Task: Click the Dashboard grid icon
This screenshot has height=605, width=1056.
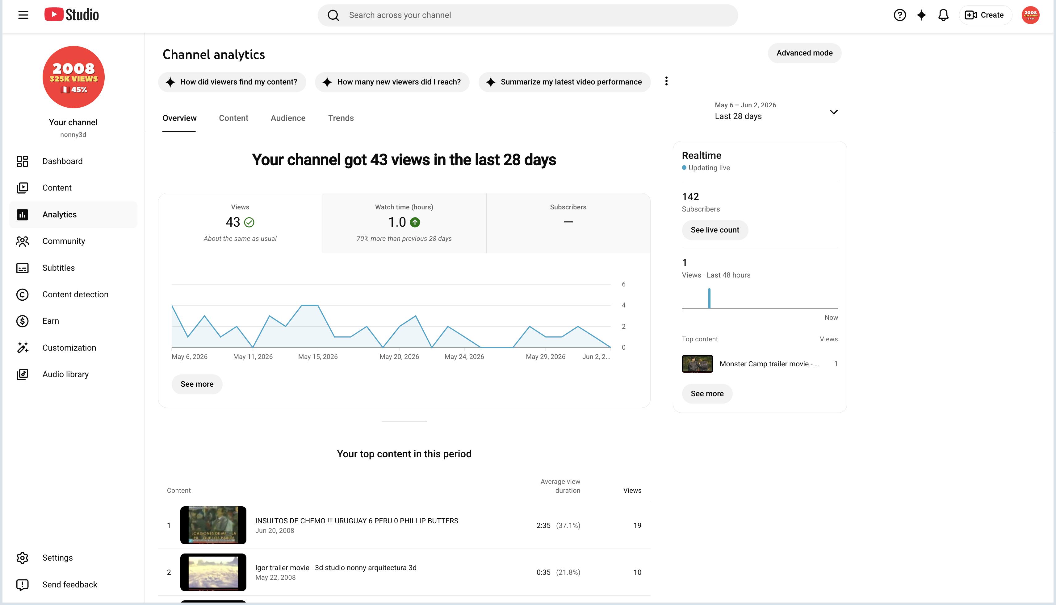Action: pyautogui.click(x=23, y=161)
